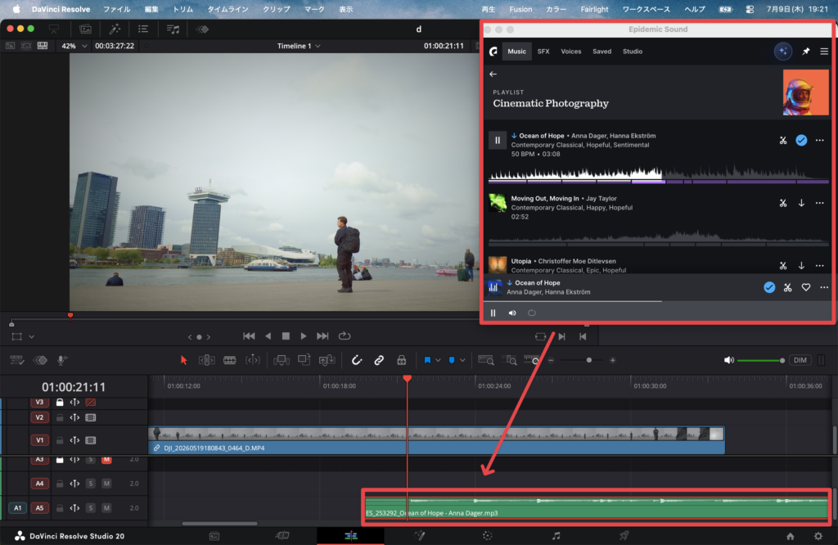The height and width of the screenshot is (545, 838).
Task: Select the V2 track destination label
Action: [x=39, y=417]
